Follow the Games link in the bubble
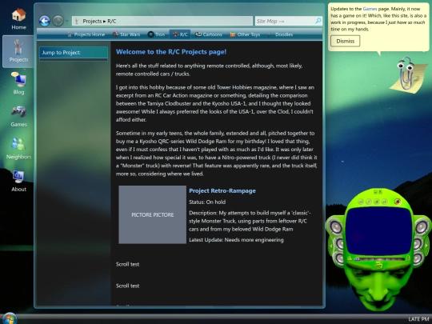 pos(370,9)
